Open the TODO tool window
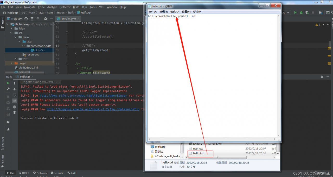The width and height of the screenshot is (333, 177). click(24, 173)
